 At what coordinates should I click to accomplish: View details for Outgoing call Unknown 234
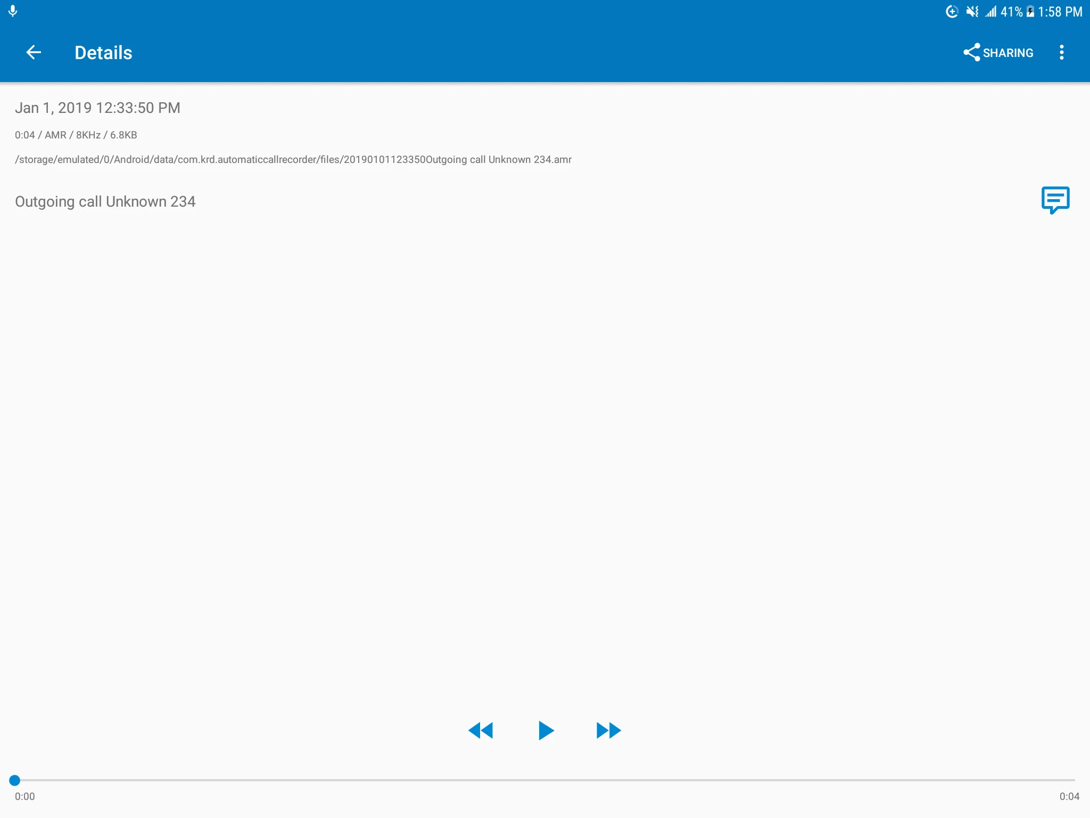coord(105,201)
